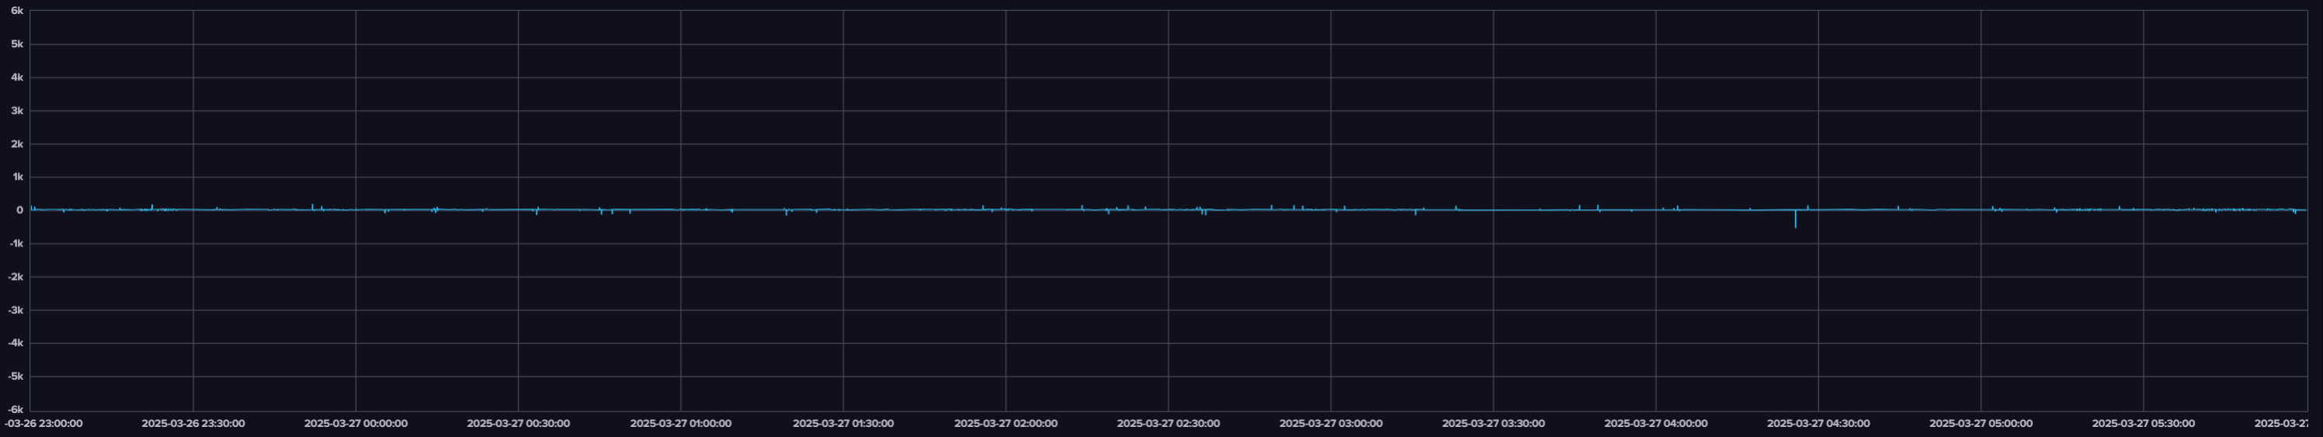Click the 0 baseline label on y-axis

pyautogui.click(x=20, y=211)
